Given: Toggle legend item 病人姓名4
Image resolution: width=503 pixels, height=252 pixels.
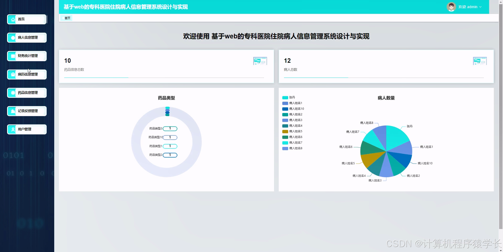Looking at the screenshot, I should 292,126.
